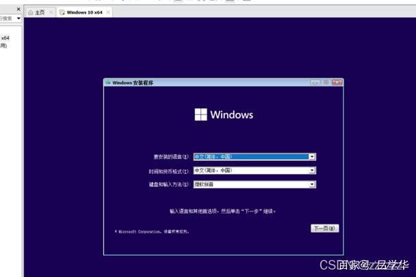416x277 pixels.
Task: Click the VM icon on Windows 10 x64 tab
Action: 62,12
